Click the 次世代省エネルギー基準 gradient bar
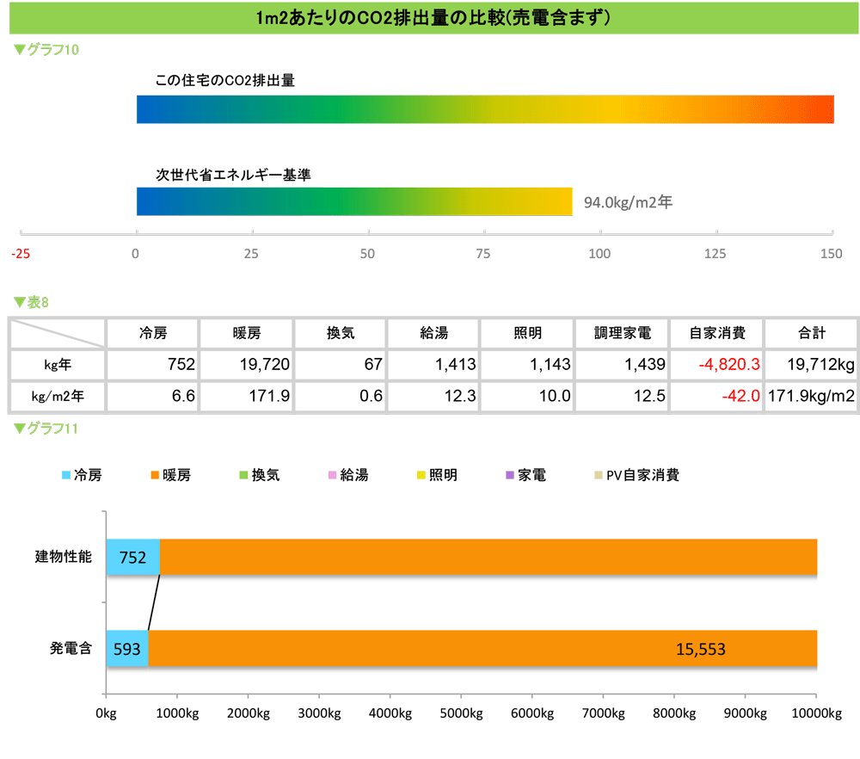Image resolution: width=860 pixels, height=759 pixels. point(354,201)
